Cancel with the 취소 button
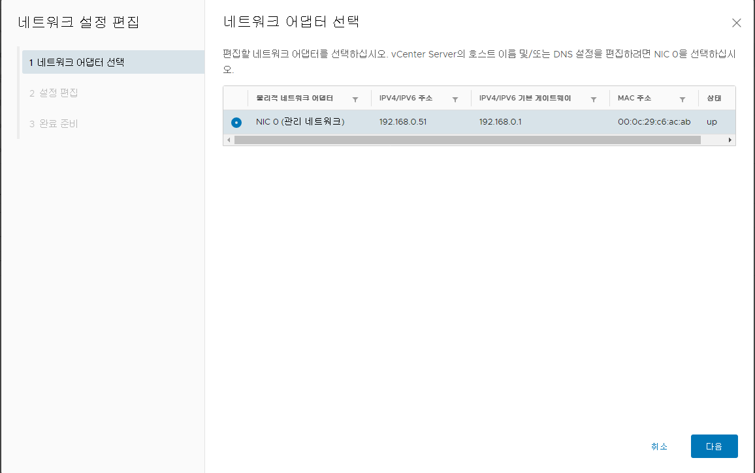755x473 pixels. [x=659, y=446]
